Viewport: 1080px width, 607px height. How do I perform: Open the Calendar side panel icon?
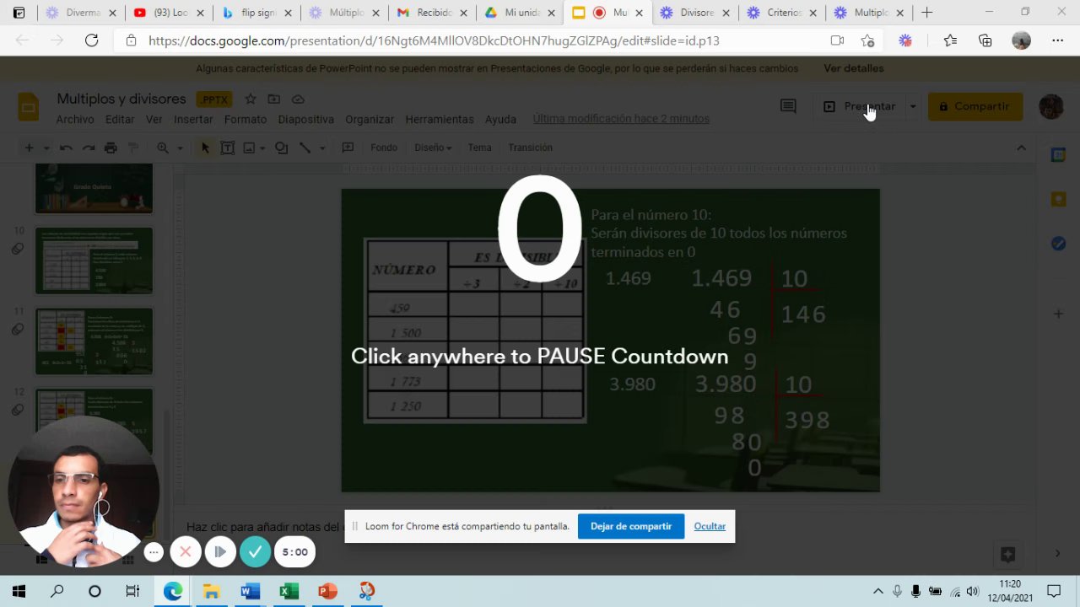[1058, 155]
